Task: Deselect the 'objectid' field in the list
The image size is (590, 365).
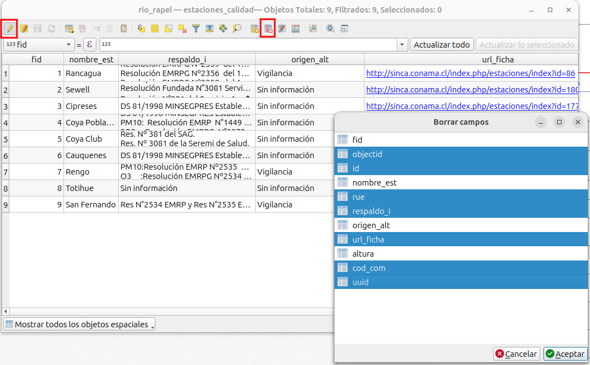Action: (x=367, y=154)
